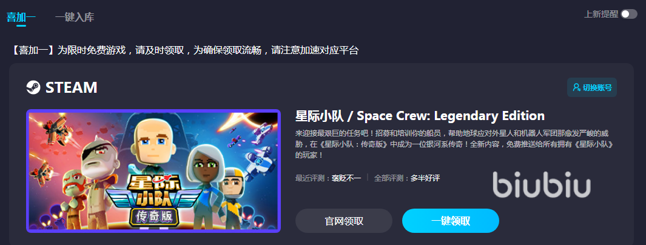Click the blue underline beneath 喜加一 tab

coord(21,25)
